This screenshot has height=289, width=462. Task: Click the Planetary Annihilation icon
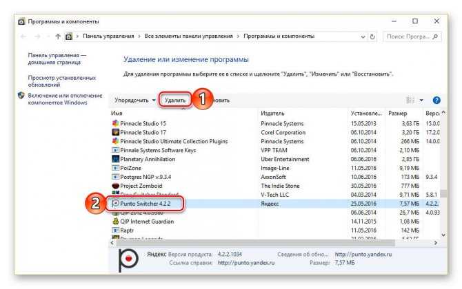coord(116,159)
